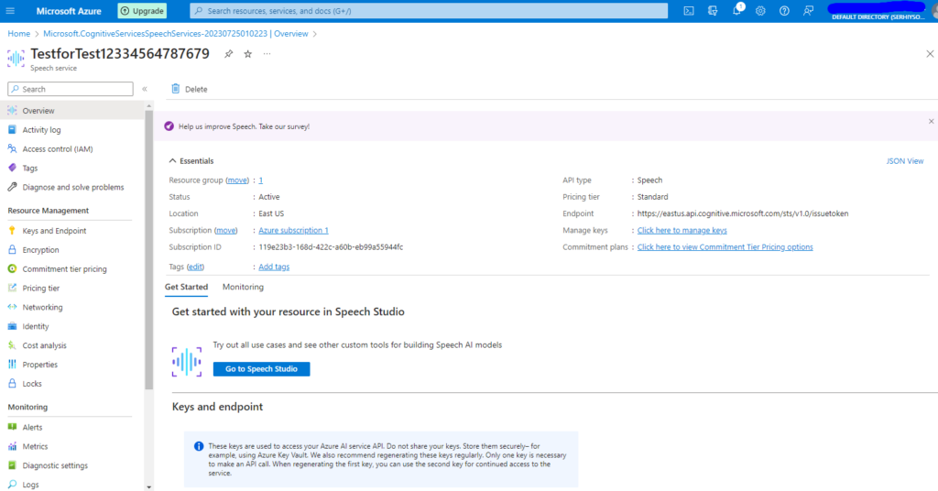Open the Microsoft.CognitiveServicesSpeechServices deployment breadcrumb
Viewport: 938px width, 491px height.
[x=175, y=34]
